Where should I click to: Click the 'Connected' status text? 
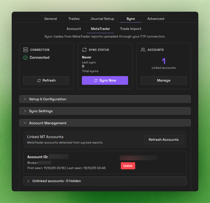(39, 58)
